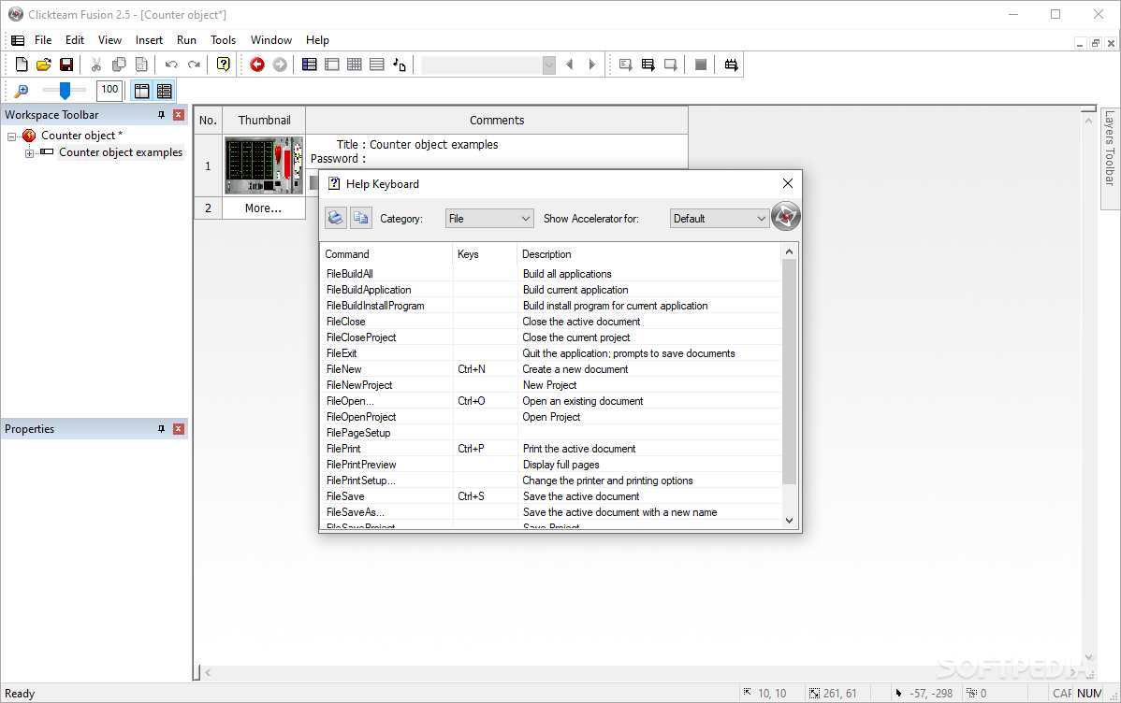This screenshot has height=703, width=1121.
Task: Open the Insert menu
Action: tap(149, 40)
